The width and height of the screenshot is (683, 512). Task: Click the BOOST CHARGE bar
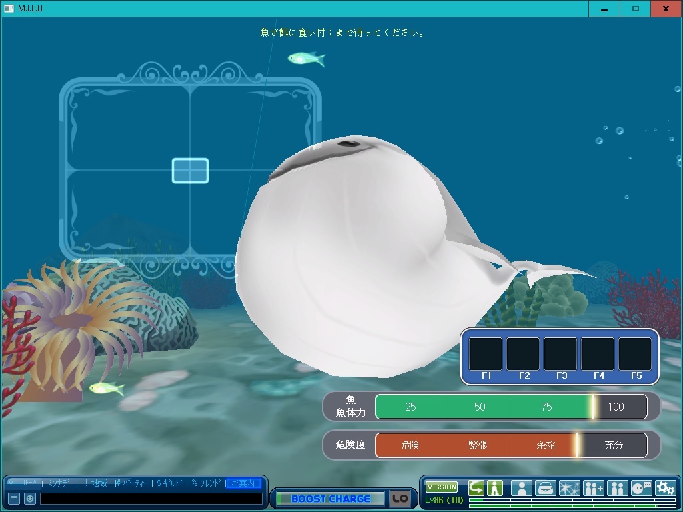331,499
